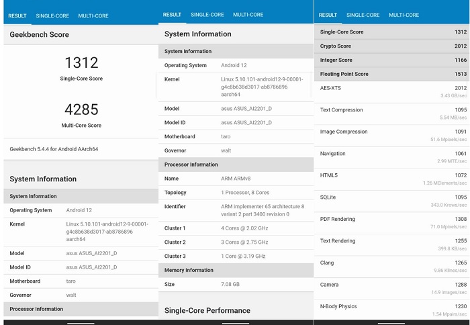
Task: Click SQLite 1095 row
Action: (x=391, y=201)
